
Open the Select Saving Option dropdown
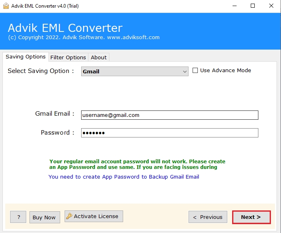(x=134, y=71)
